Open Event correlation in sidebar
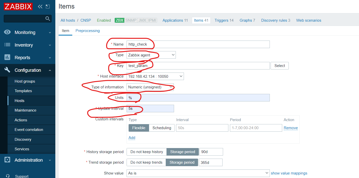 (31, 130)
